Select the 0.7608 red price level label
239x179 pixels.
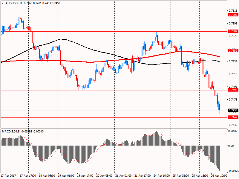click(233, 15)
